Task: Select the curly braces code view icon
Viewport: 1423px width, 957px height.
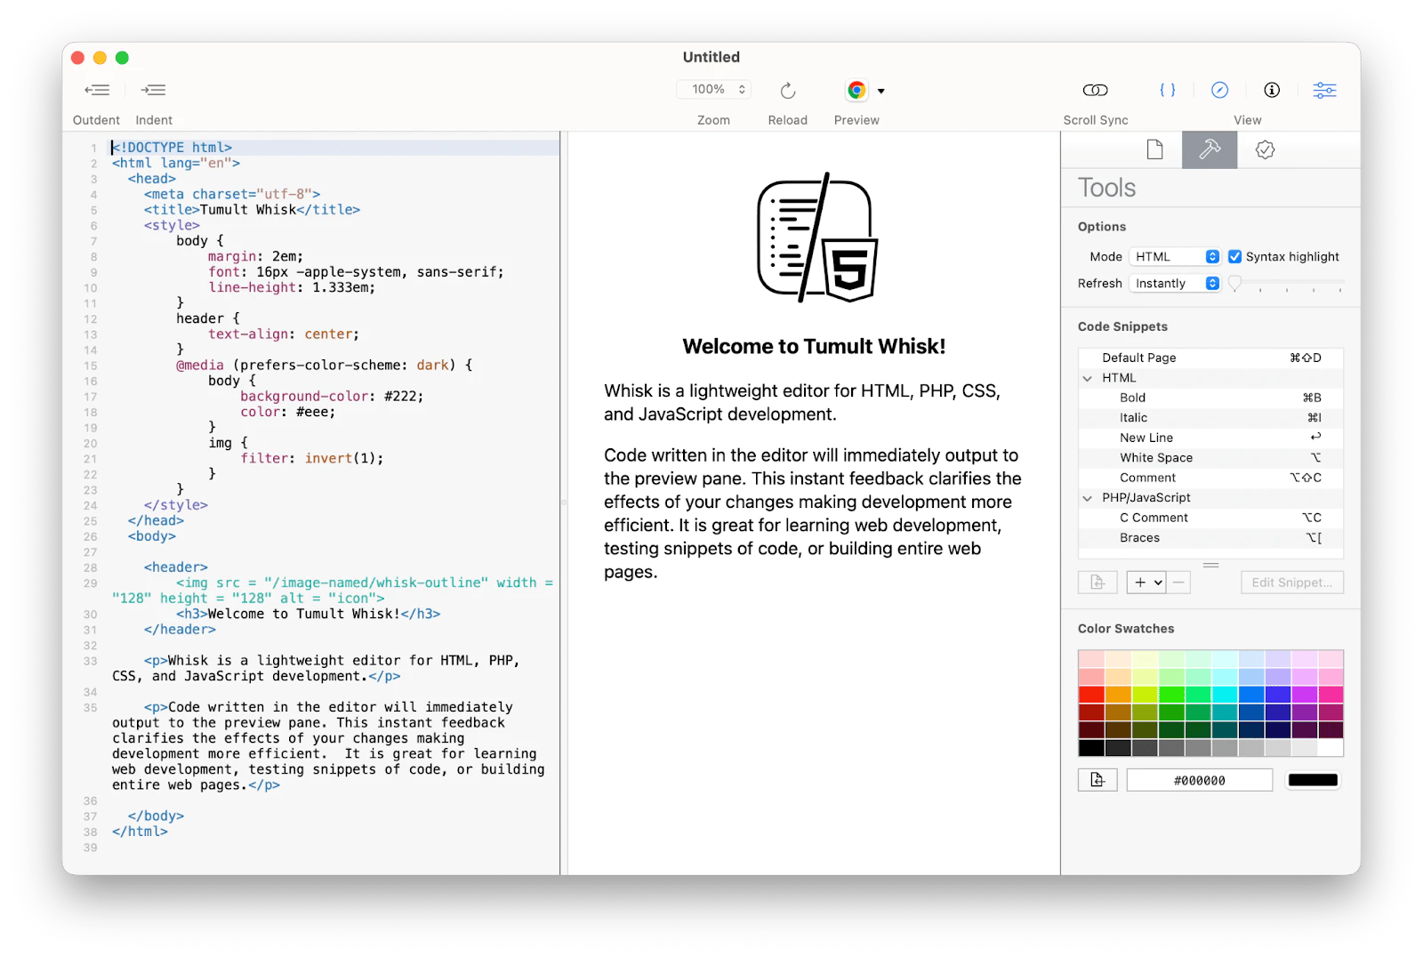Action: [1168, 90]
